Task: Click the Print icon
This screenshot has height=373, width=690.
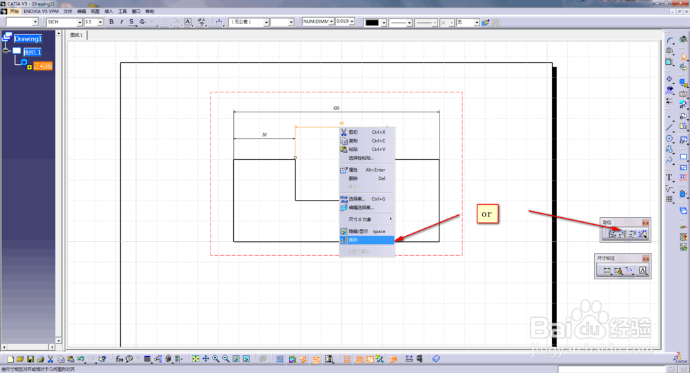Action: pyautogui.click(x=41, y=359)
